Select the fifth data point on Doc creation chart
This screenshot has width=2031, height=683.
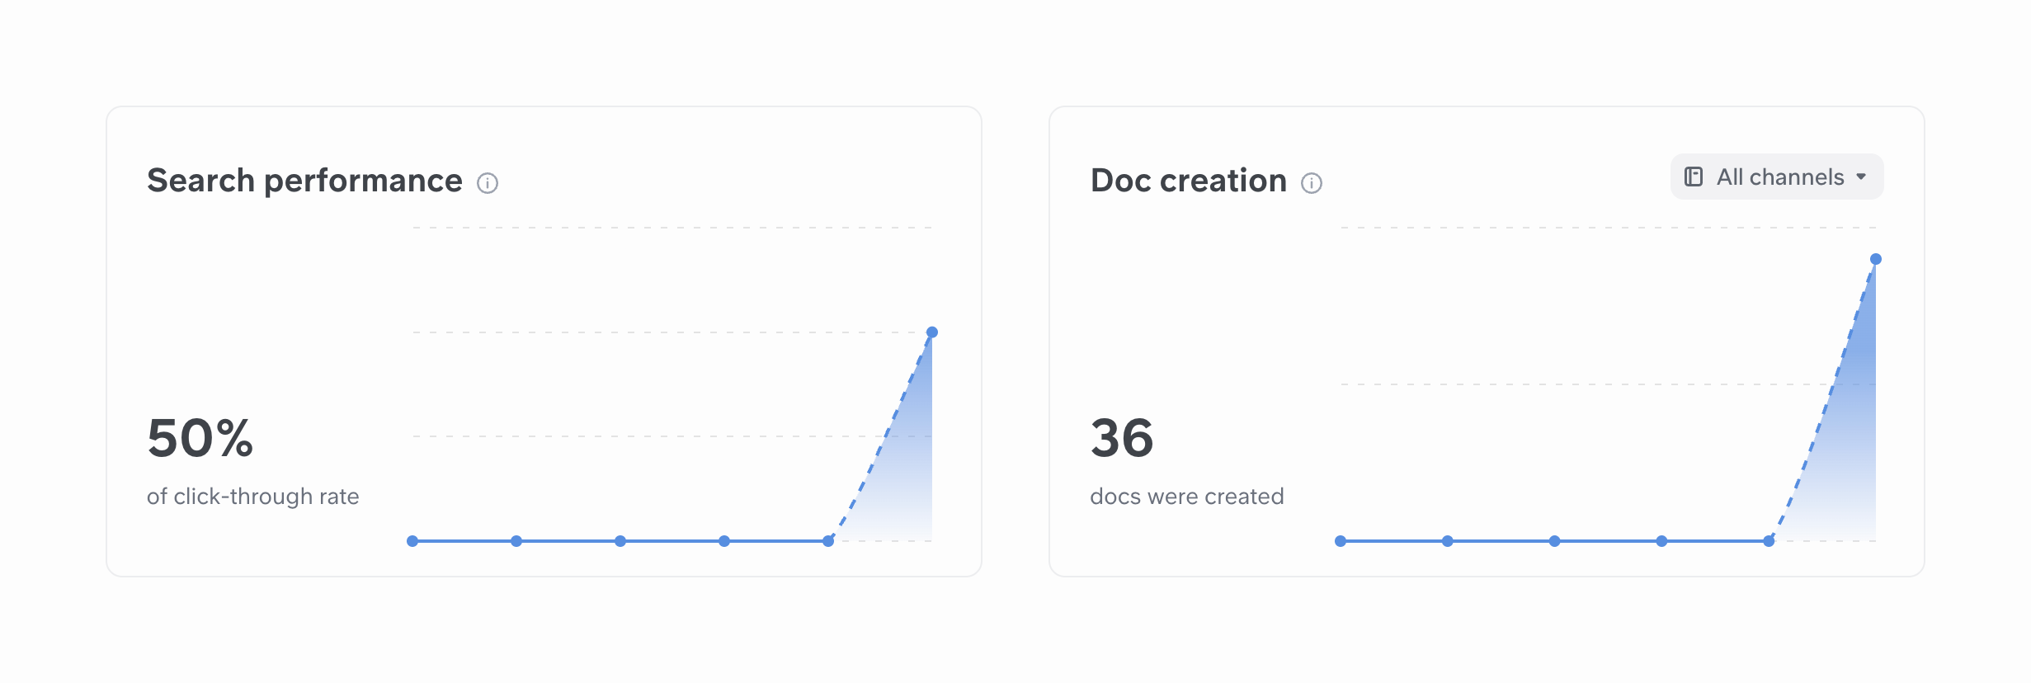tap(1769, 541)
